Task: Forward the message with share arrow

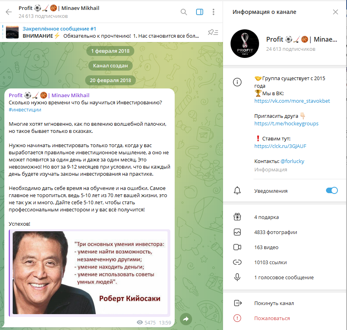Action: (186, 319)
